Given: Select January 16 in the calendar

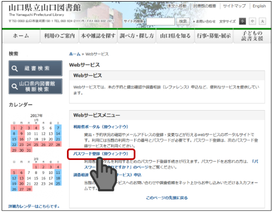Looking at the screenshot, I should (22, 139).
